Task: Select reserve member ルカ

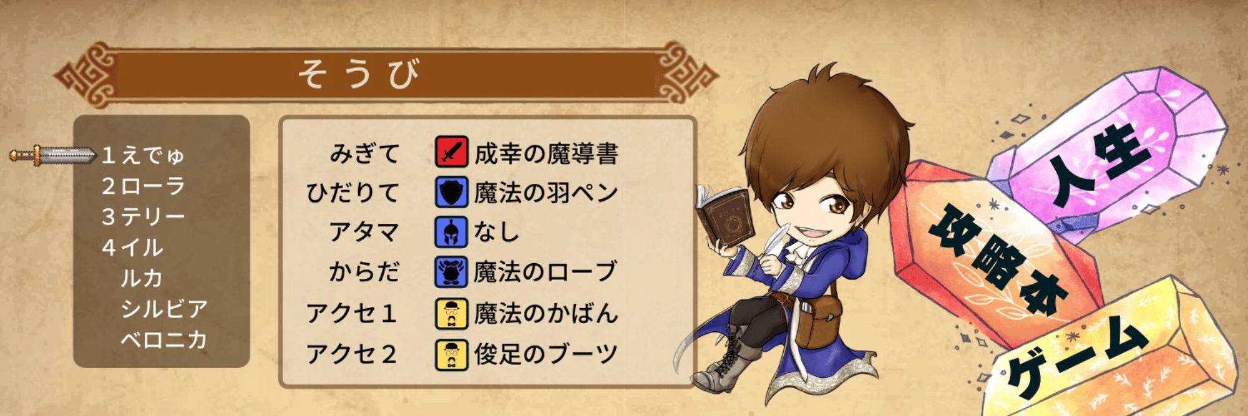Action: click(x=142, y=278)
